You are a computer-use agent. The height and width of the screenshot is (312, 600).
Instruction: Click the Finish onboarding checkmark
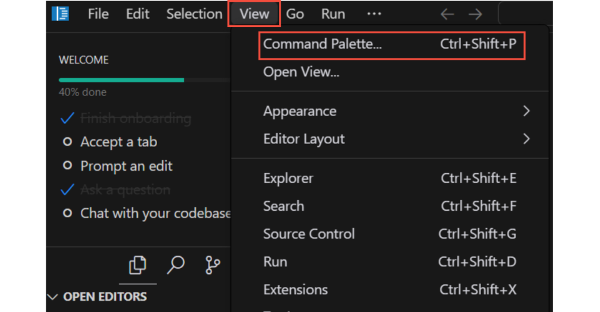68,118
